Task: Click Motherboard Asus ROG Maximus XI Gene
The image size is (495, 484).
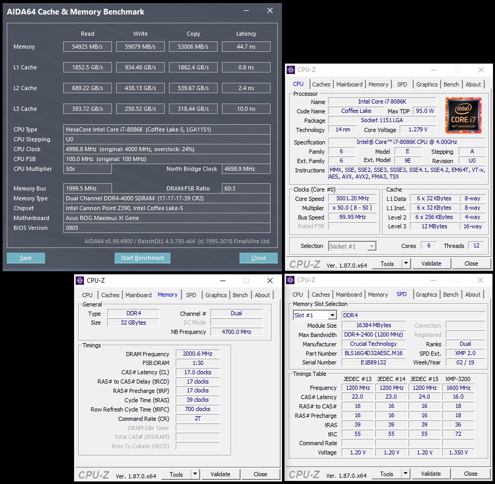Action: click(167, 218)
